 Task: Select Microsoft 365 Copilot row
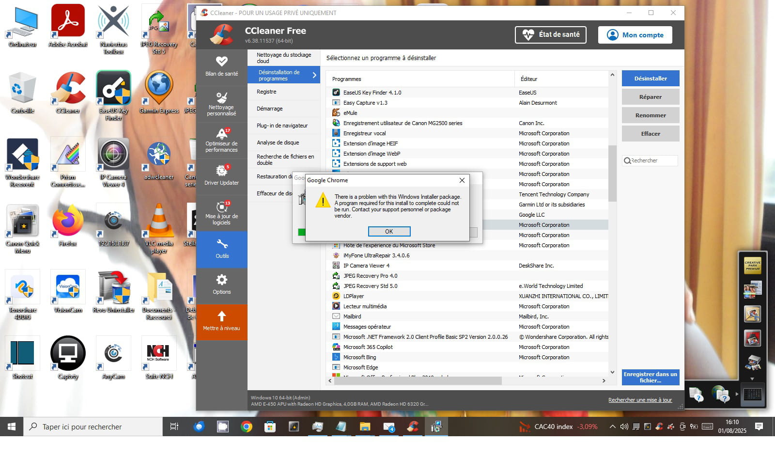coord(467,347)
